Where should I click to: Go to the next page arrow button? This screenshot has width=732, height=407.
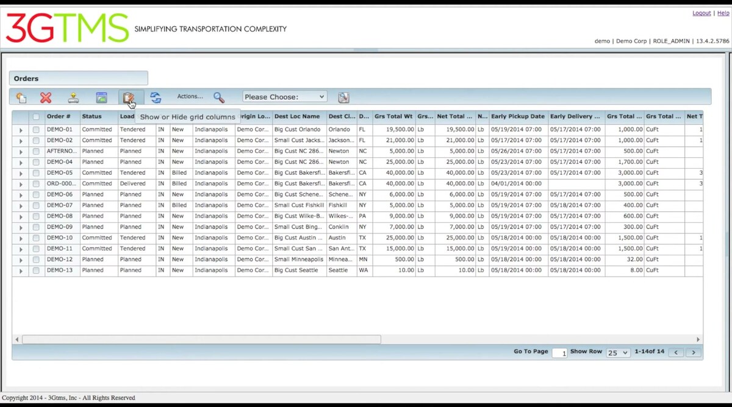[x=693, y=353]
